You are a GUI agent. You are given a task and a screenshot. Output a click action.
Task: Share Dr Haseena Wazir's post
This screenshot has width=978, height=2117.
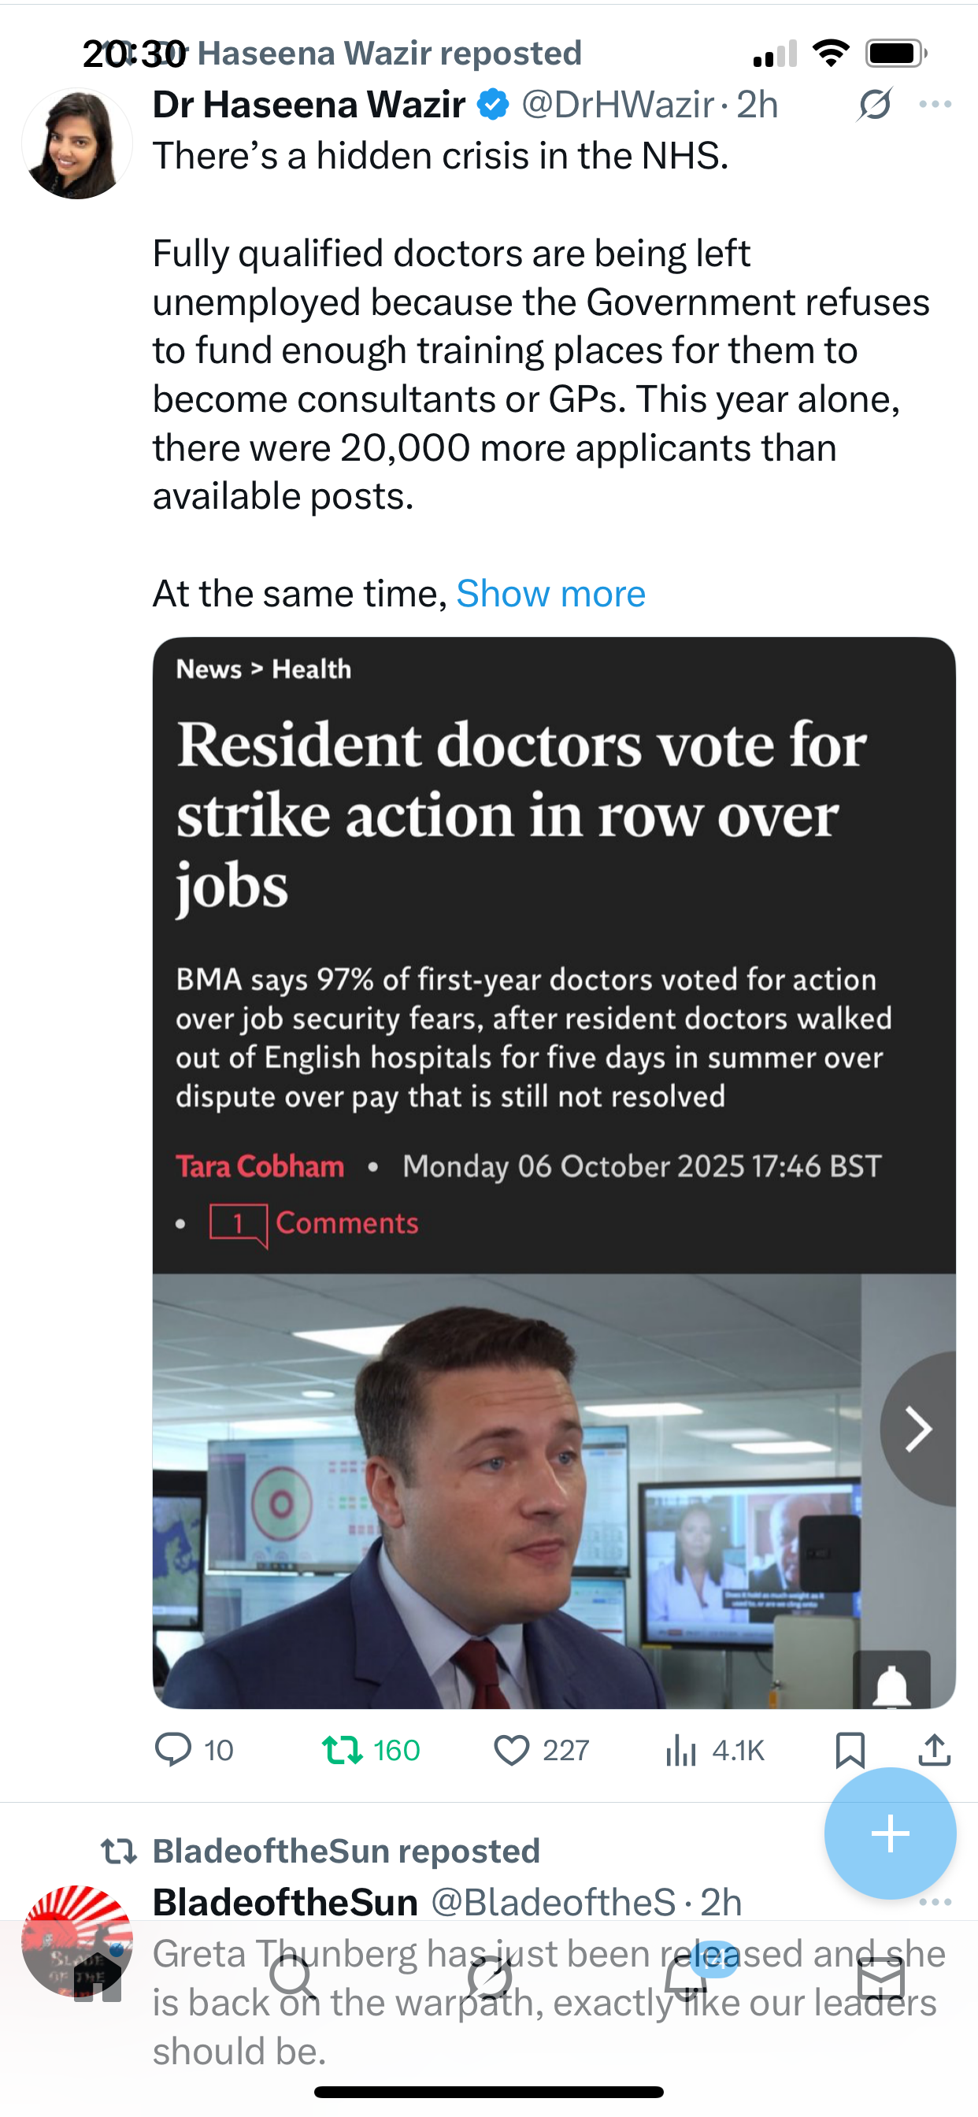pyautogui.click(x=935, y=1750)
